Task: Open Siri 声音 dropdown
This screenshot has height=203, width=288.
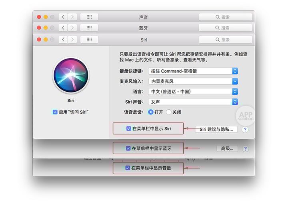Action: pos(193,102)
